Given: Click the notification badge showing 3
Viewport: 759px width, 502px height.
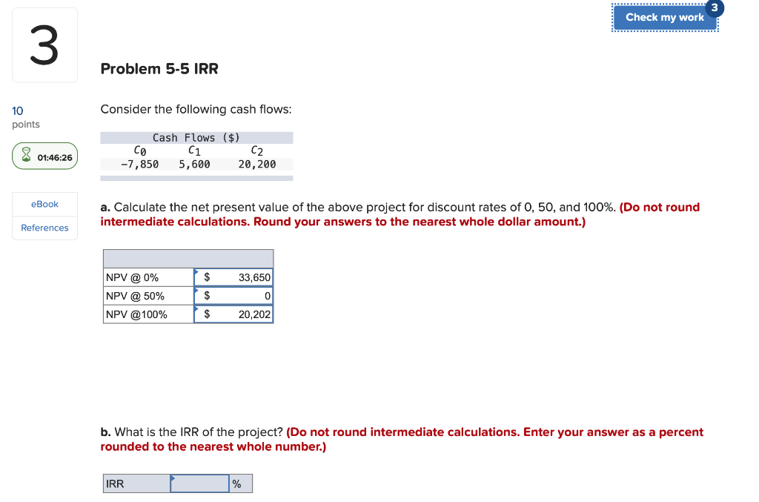Looking at the screenshot, I should (x=713, y=8).
